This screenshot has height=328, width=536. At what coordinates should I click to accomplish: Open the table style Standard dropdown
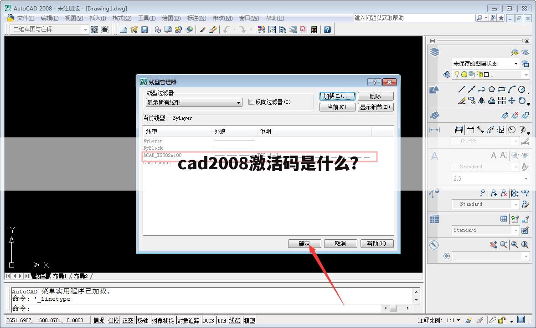pos(485,230)
